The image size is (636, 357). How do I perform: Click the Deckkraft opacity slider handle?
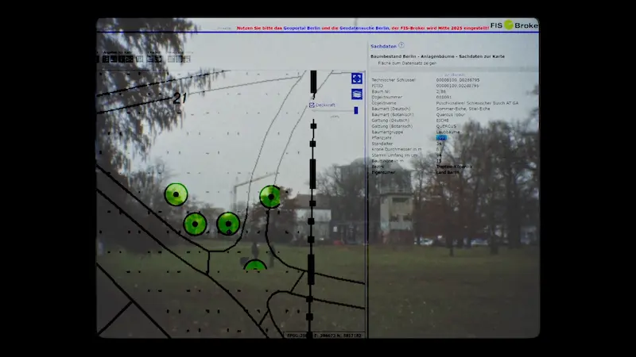click(x=355, y=110)
